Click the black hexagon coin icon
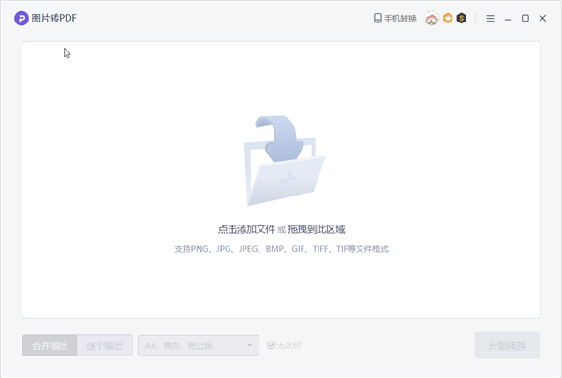Image resolution: width=562 pixels, height=378 pixels. 462,18
